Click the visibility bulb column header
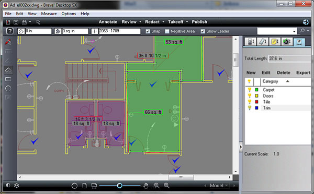This screenshot has height=194, width=314. pos(249,81)
